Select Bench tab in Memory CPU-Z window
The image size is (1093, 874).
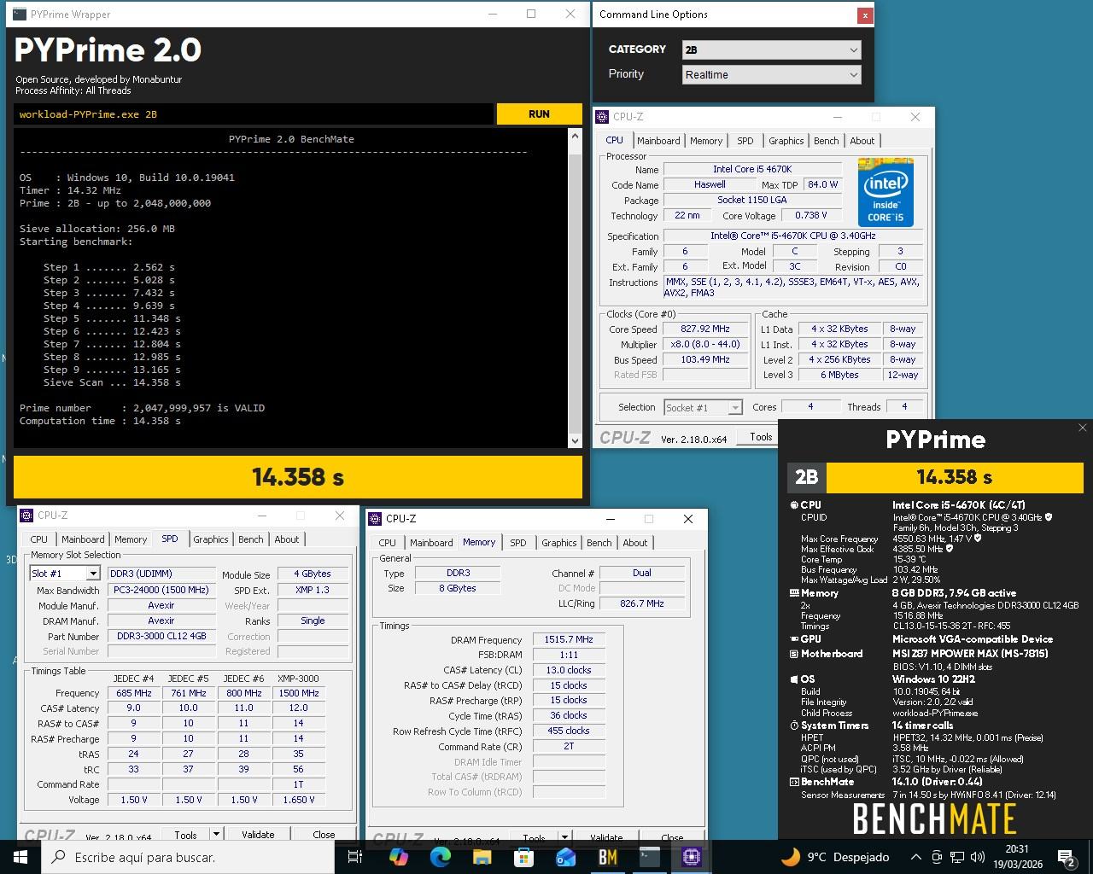pos(599,543)
